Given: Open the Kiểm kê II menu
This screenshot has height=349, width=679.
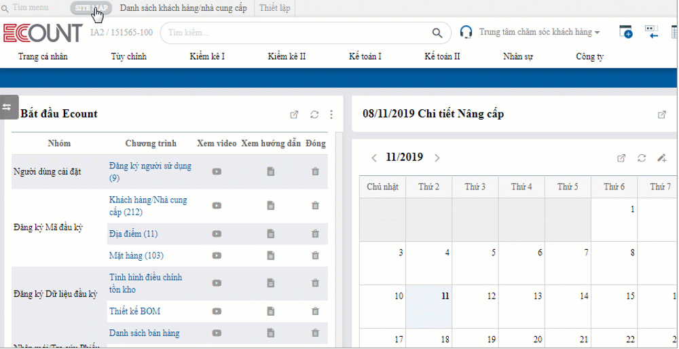Looking at the screenshot, I should click(287, 57).
